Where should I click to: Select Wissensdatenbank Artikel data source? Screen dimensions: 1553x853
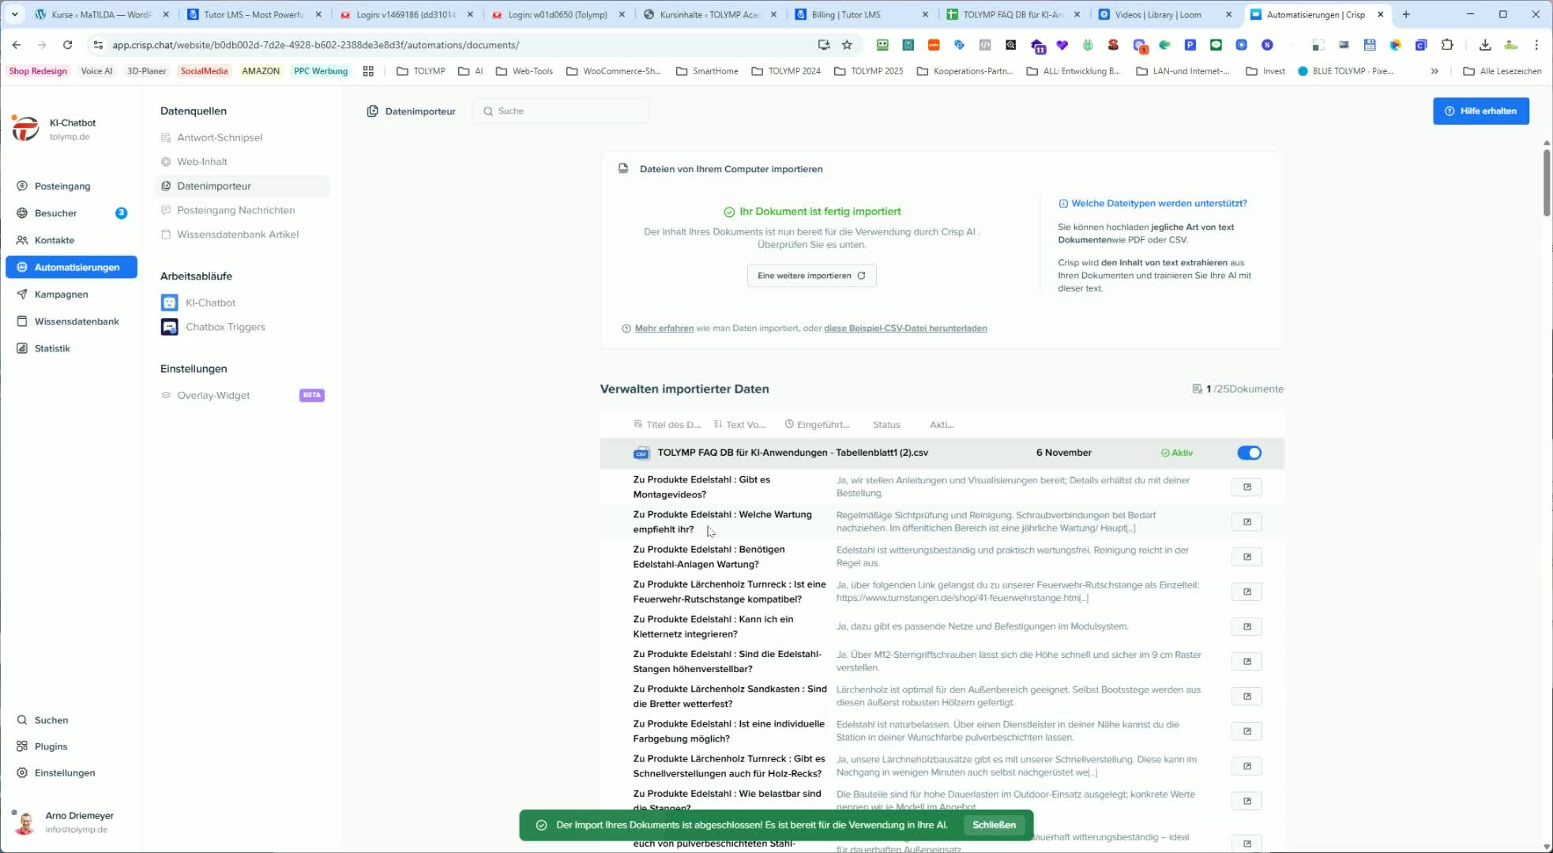(237, 235)
